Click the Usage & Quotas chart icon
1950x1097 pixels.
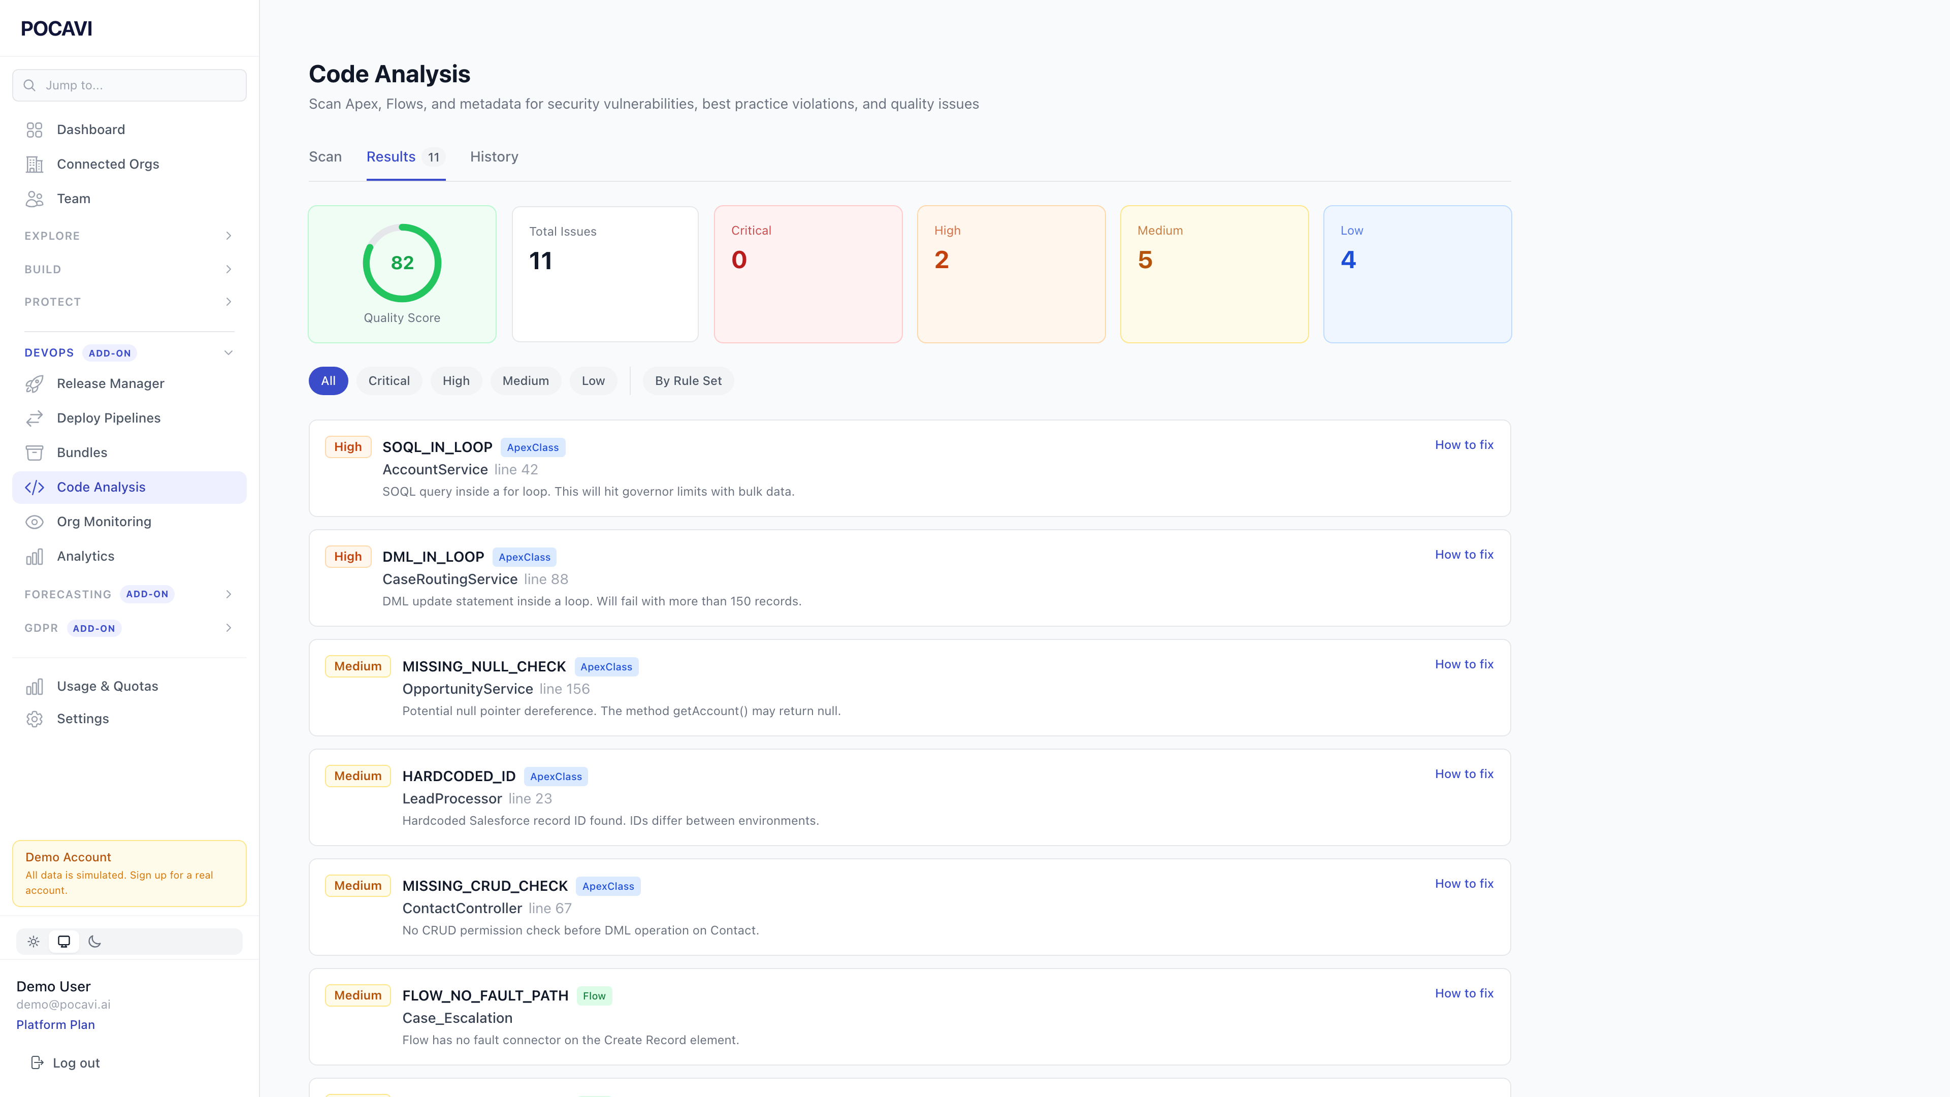click(34, 687)
